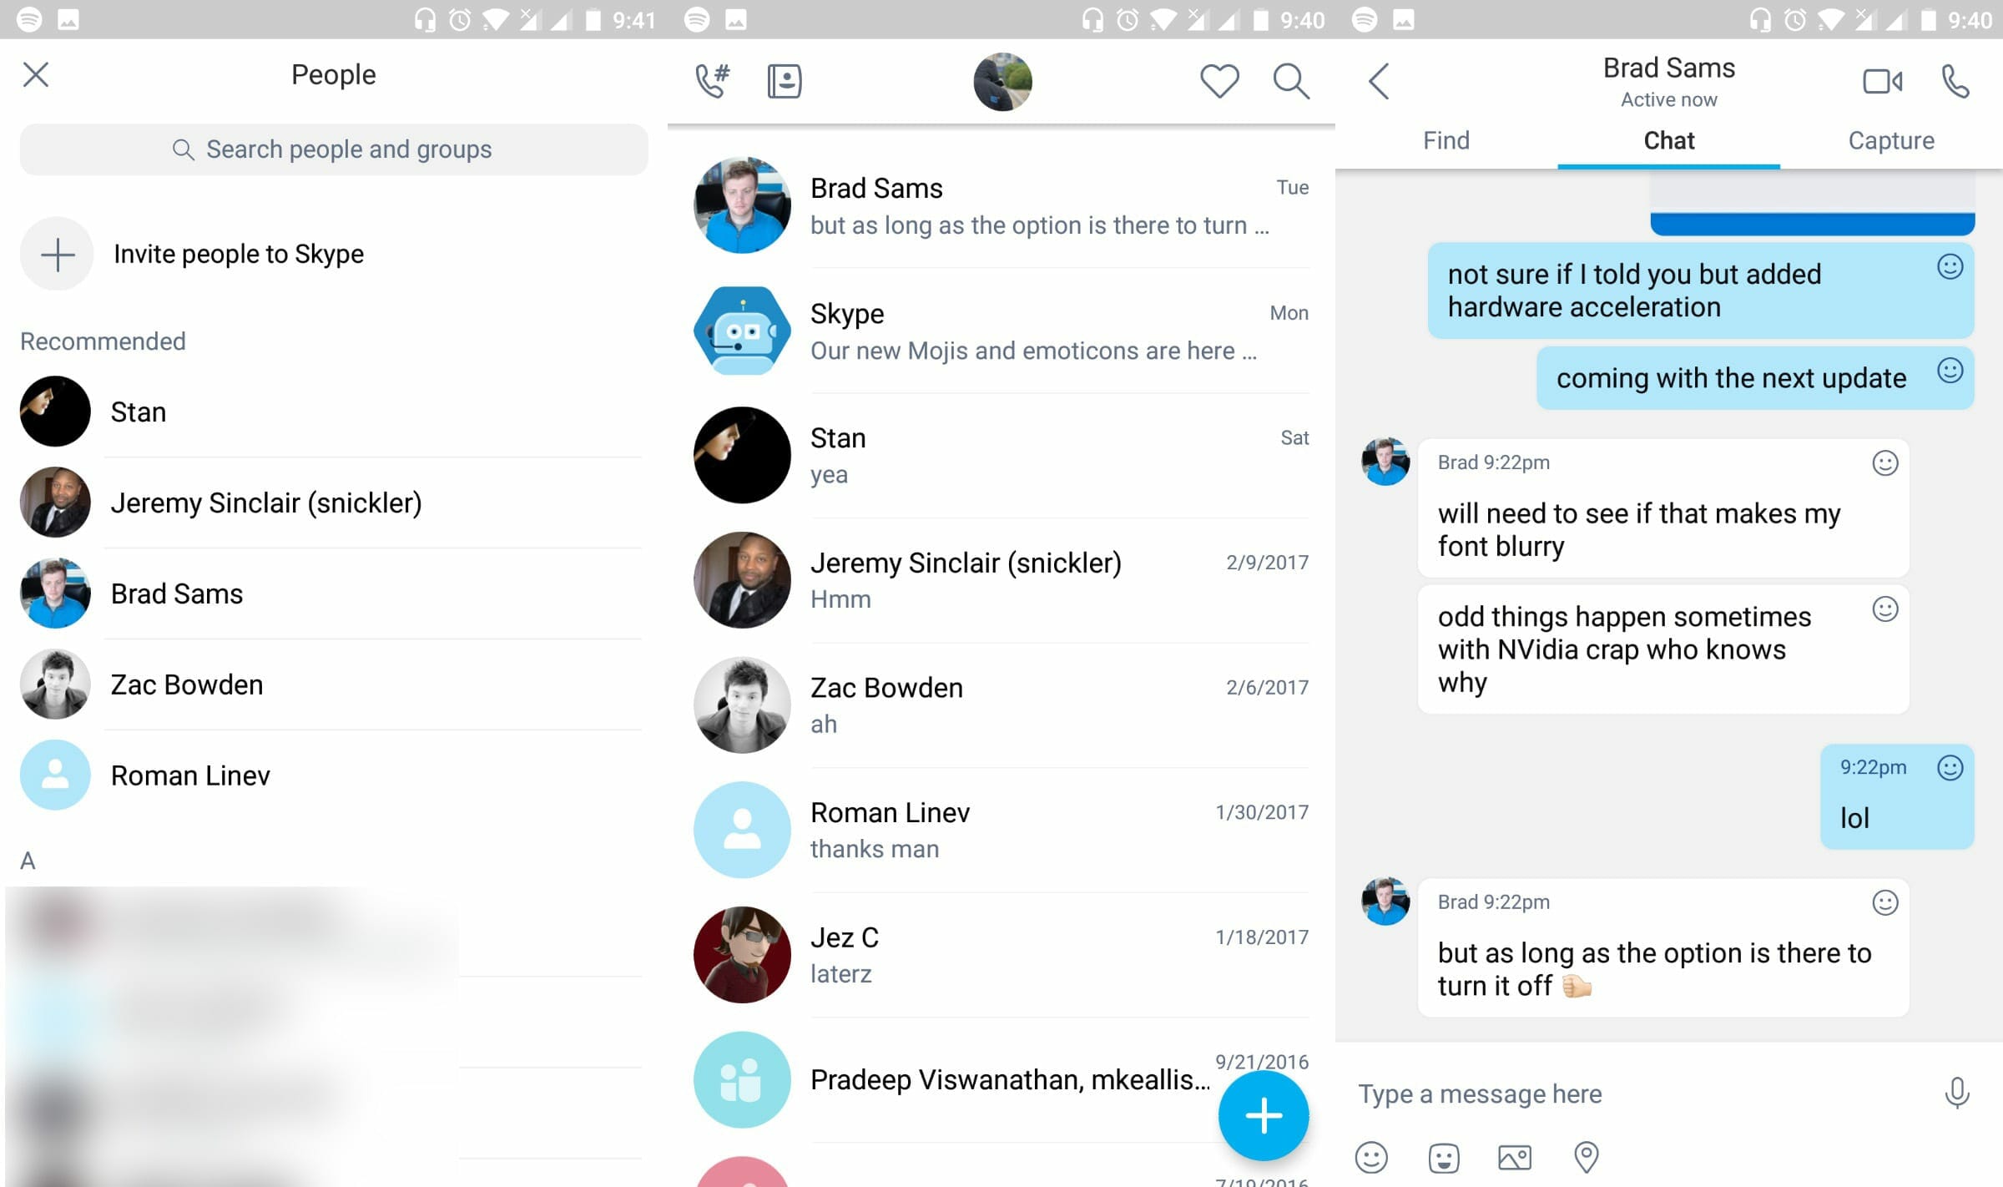The width and height of the screenshot is (2003, 1187).
Task: Switch to the Find tab in chat panel
Action: pos(1446,139)
